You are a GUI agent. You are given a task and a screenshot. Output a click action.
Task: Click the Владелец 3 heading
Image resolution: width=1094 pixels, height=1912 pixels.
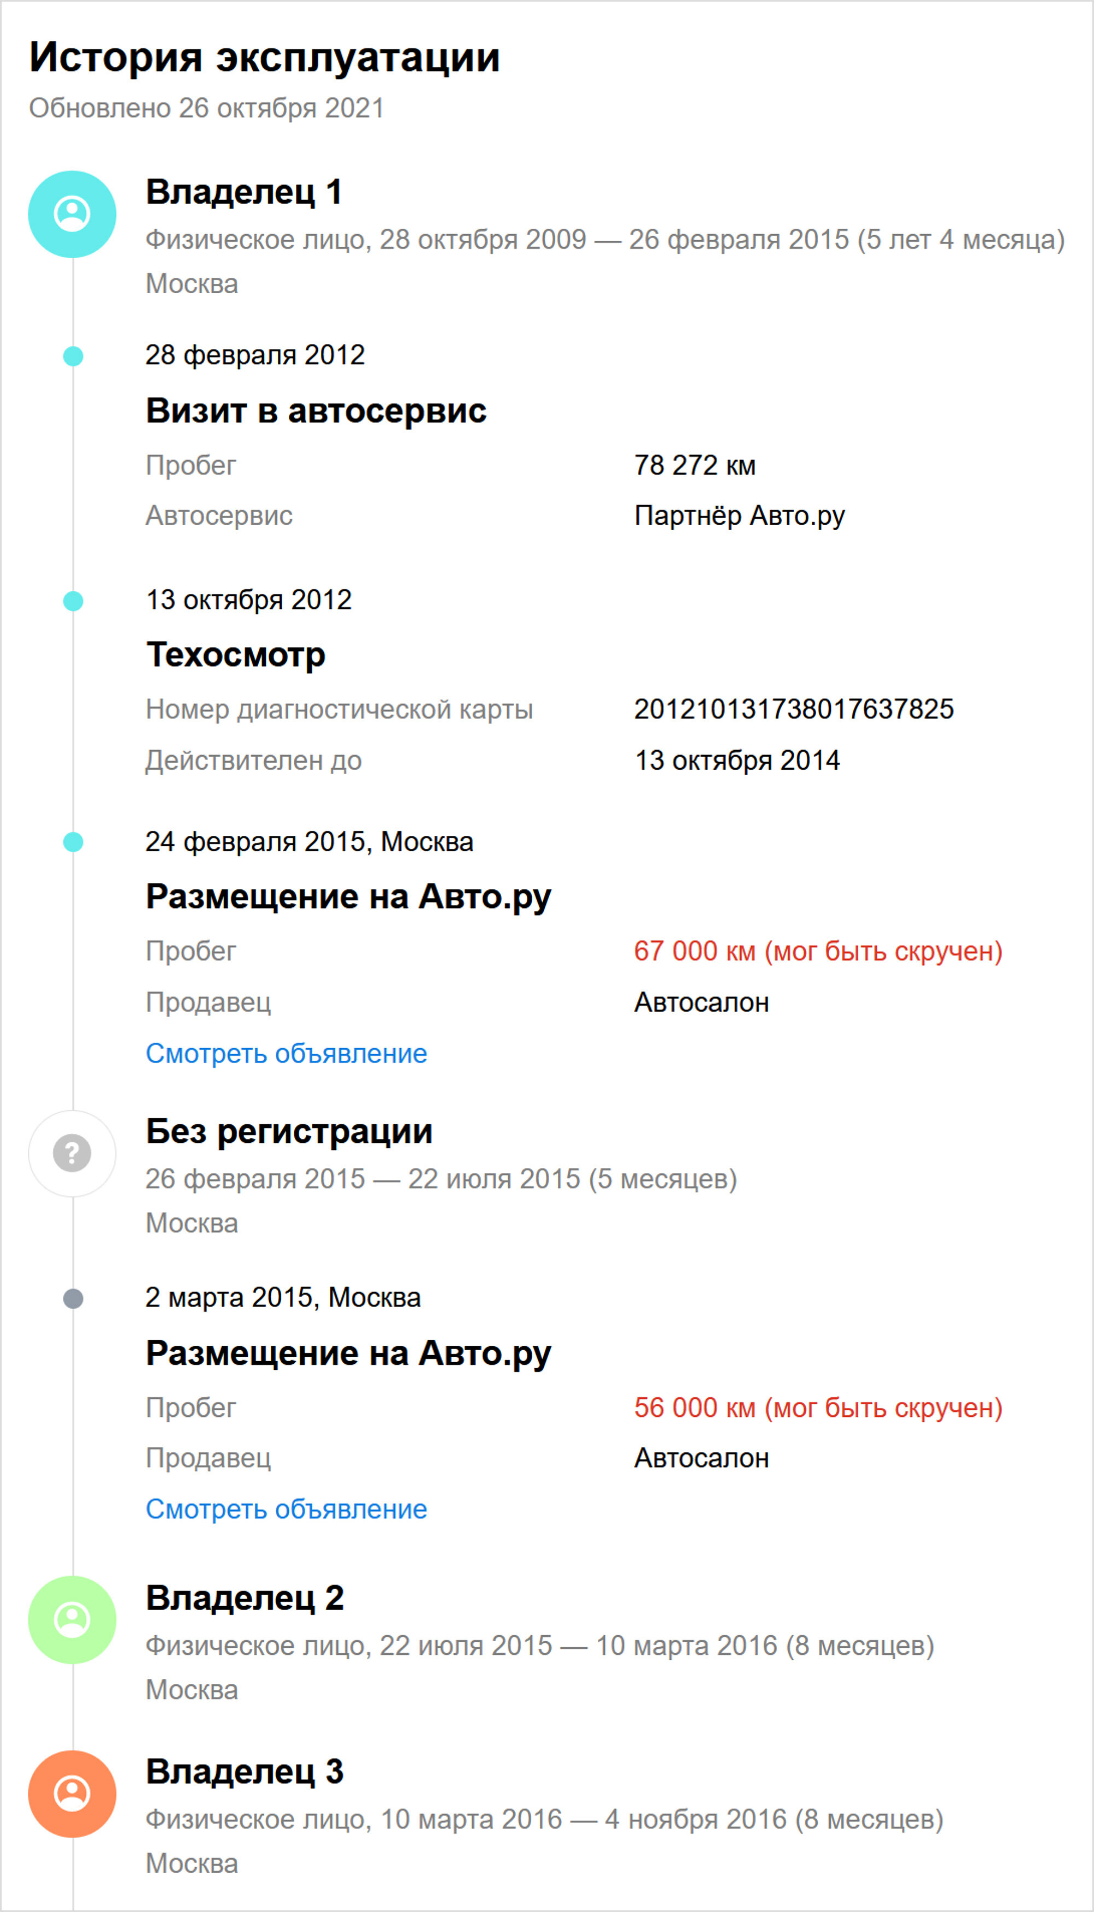click(245, 1771)
